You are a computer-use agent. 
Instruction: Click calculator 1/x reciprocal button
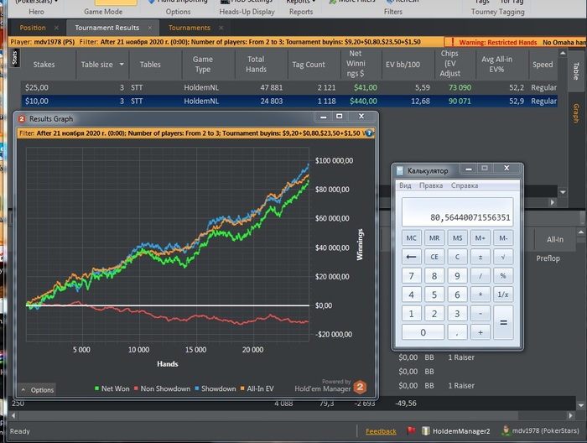coord(503,294)
